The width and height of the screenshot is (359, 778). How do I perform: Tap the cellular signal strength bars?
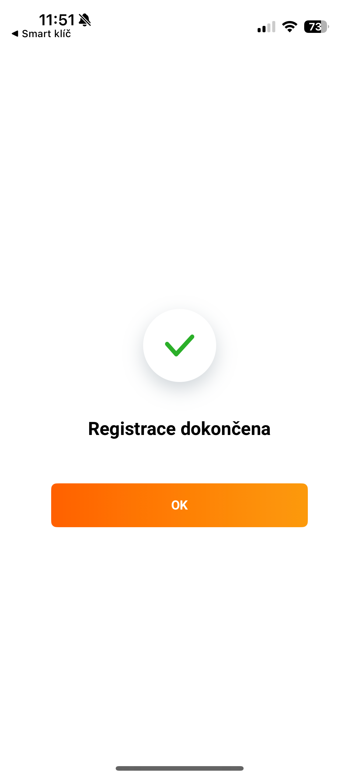point(266,27)
